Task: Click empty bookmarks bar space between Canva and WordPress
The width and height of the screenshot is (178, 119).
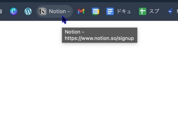Action: click(x=21, y=11)
